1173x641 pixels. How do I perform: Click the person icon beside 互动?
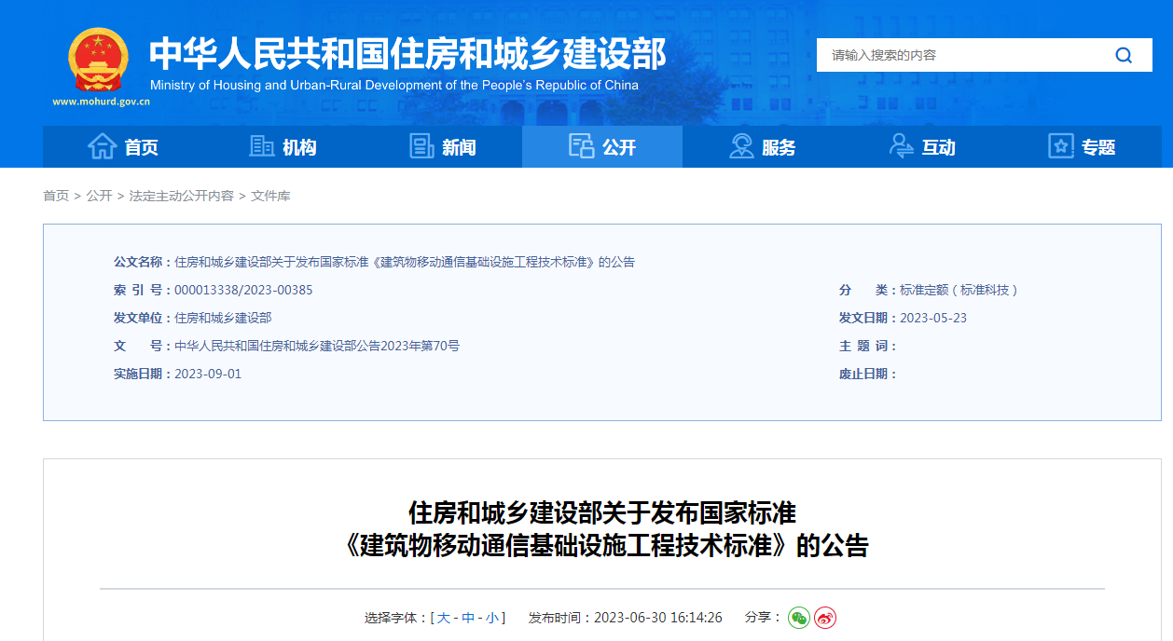tap(902, 146)
